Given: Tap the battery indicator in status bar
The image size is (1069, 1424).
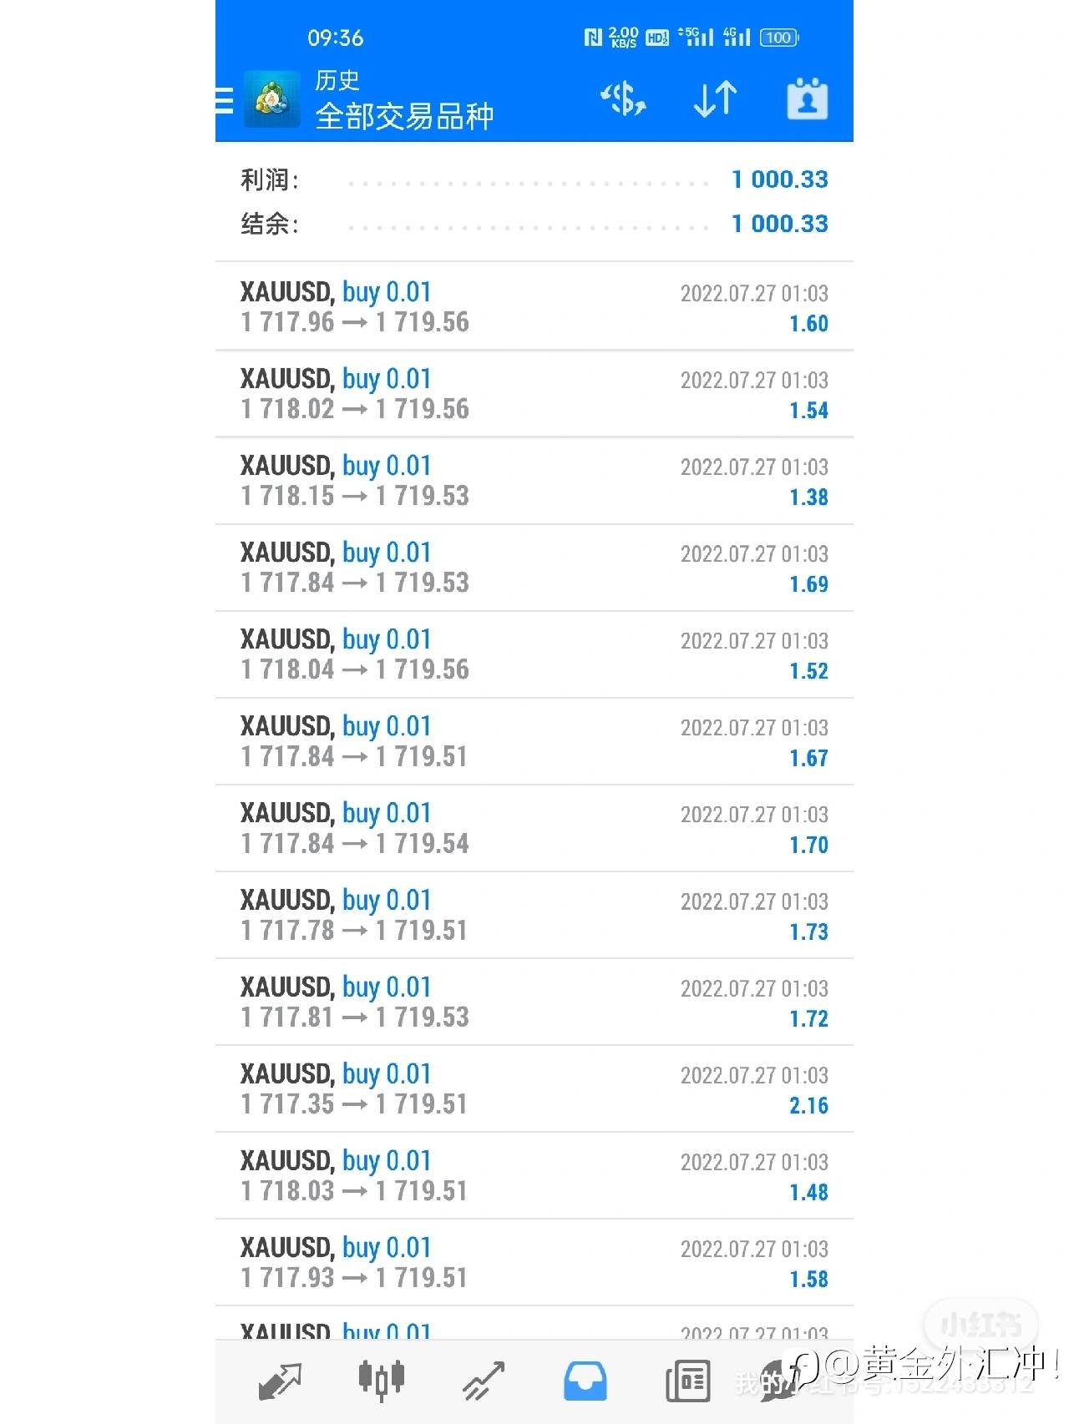Looking at the screenshot, I should pyautogui.click(x=778, y=38).
